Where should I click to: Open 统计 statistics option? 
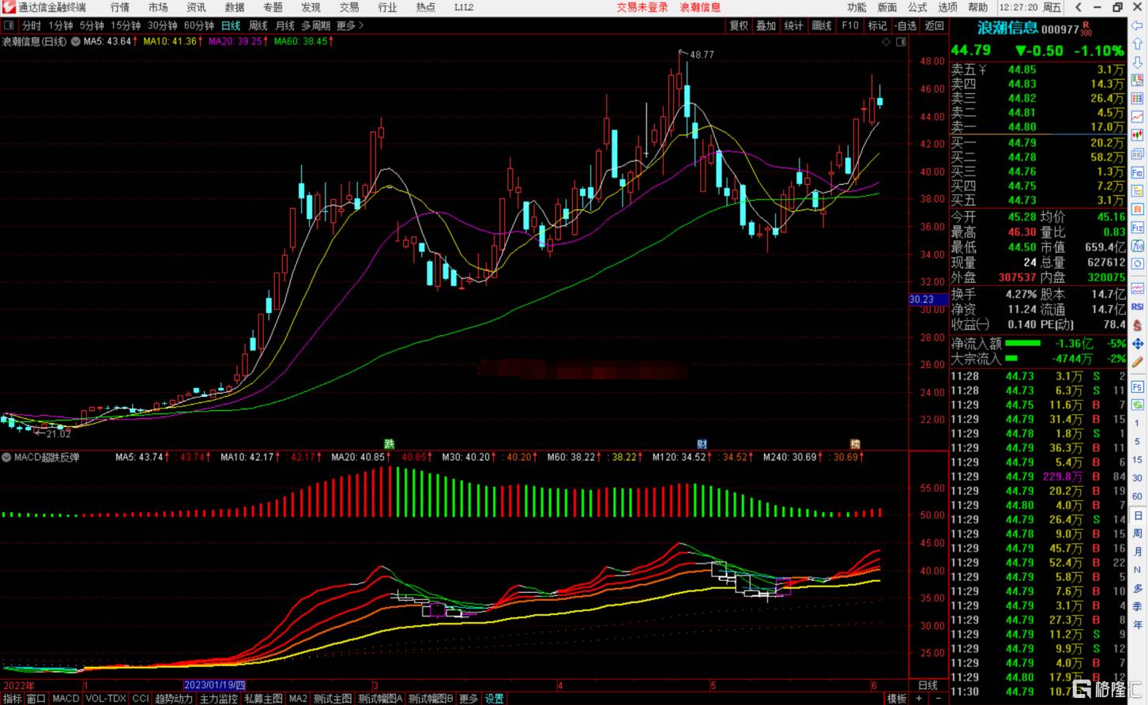[x=793, y=26]
